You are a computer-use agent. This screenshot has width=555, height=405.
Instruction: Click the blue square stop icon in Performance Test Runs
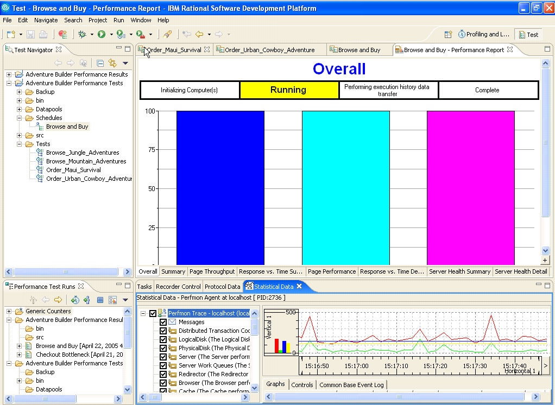click(x=100, y=300)
